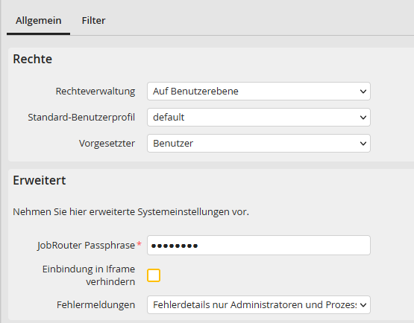Click the 'Einbindung in Iframe verhindern' label

tap(89, 275)
